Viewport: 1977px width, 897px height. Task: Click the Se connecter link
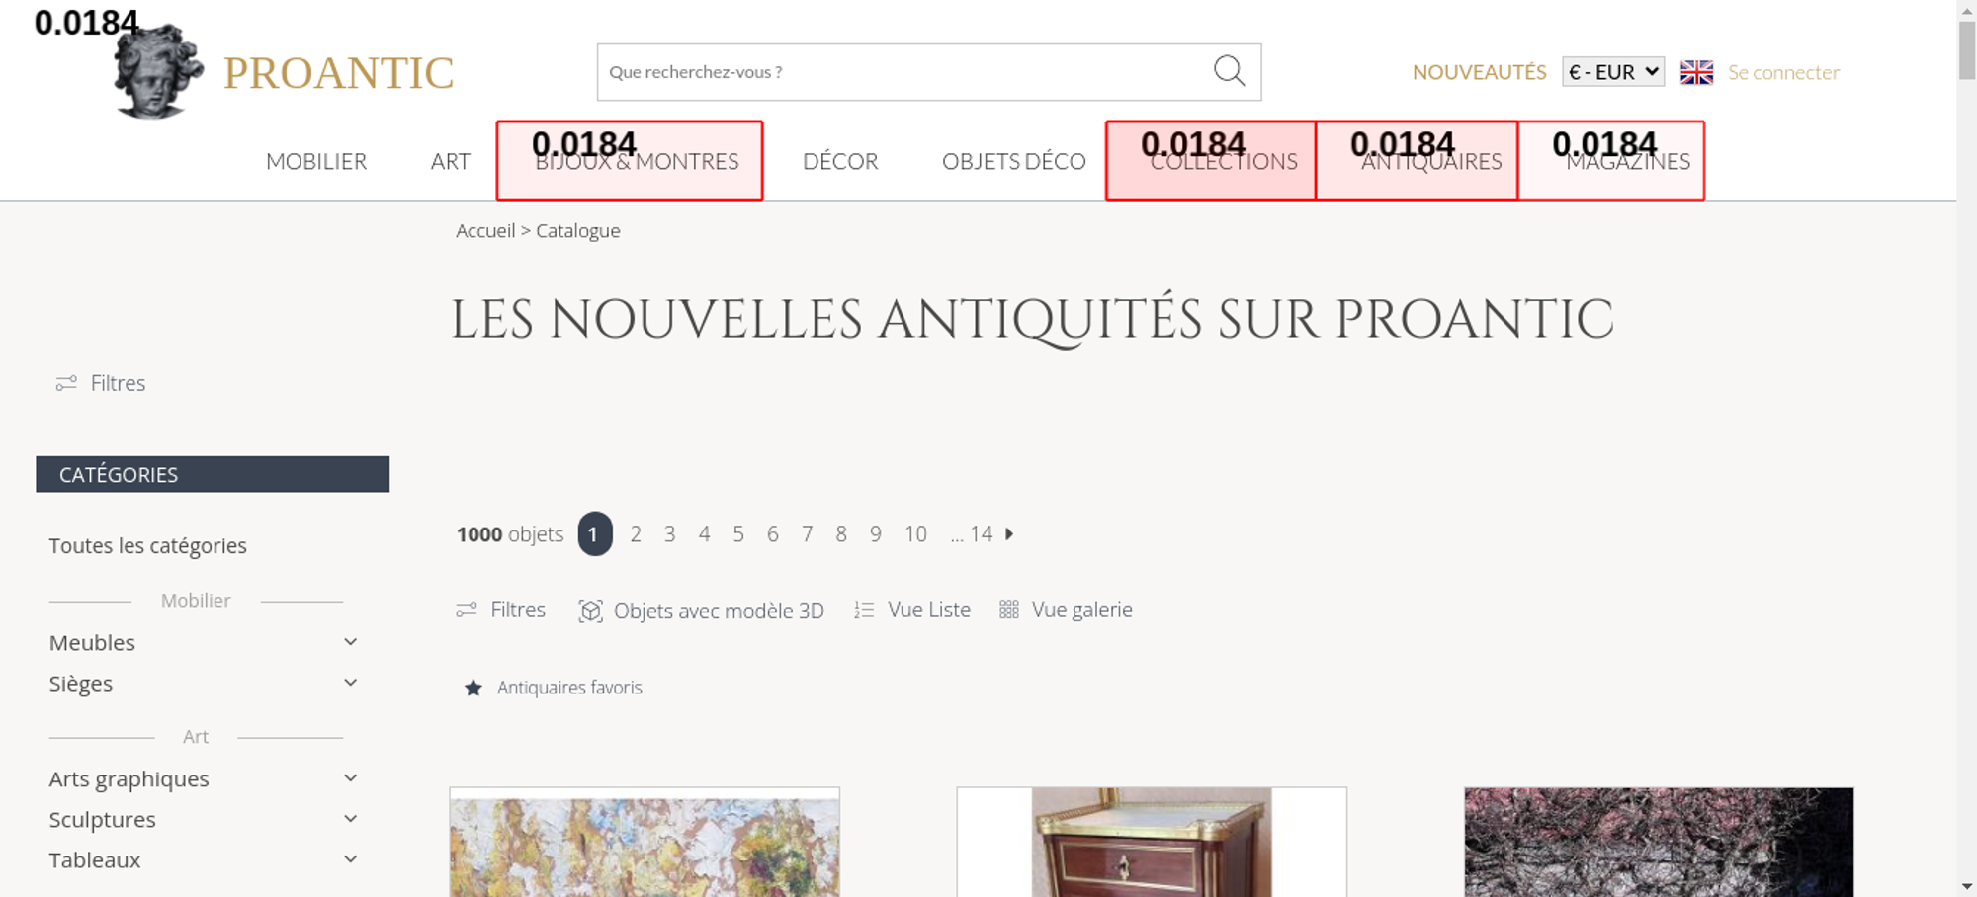click(x=1783, y=72)
